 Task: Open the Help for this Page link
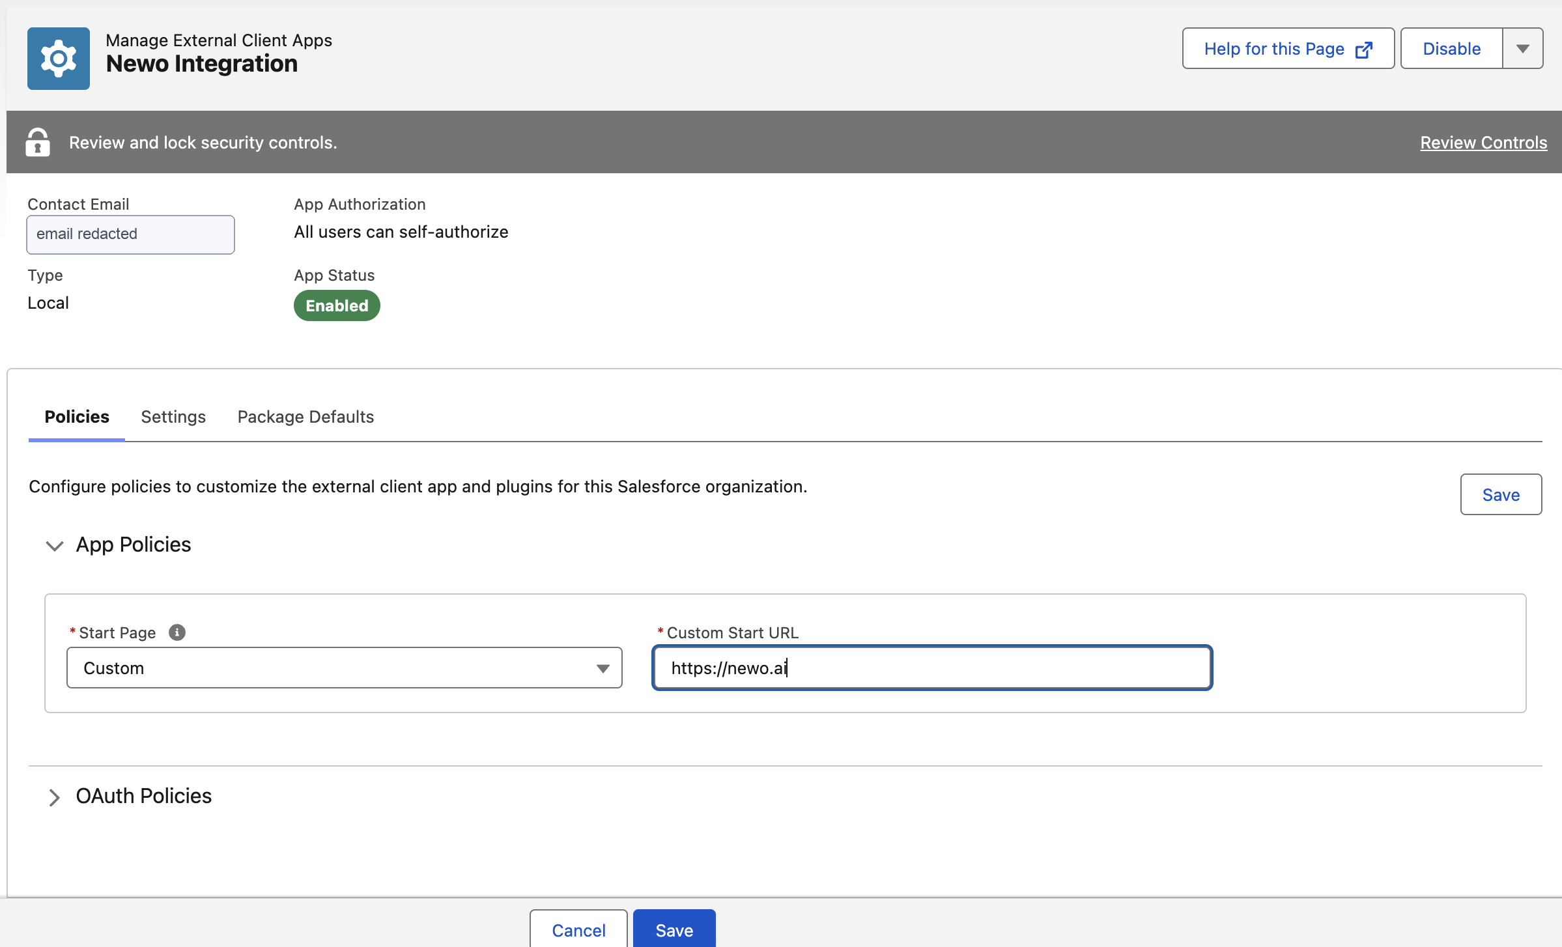[1288, 48]
